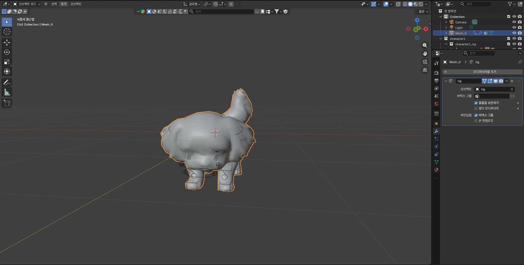Screen dimensions: 524x265
Task: Click the viewport zoom magnifier icon
Action: (425, 45)
